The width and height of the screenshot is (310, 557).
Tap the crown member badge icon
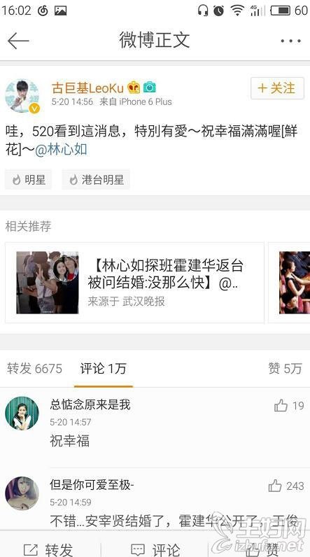pos(134,87)
